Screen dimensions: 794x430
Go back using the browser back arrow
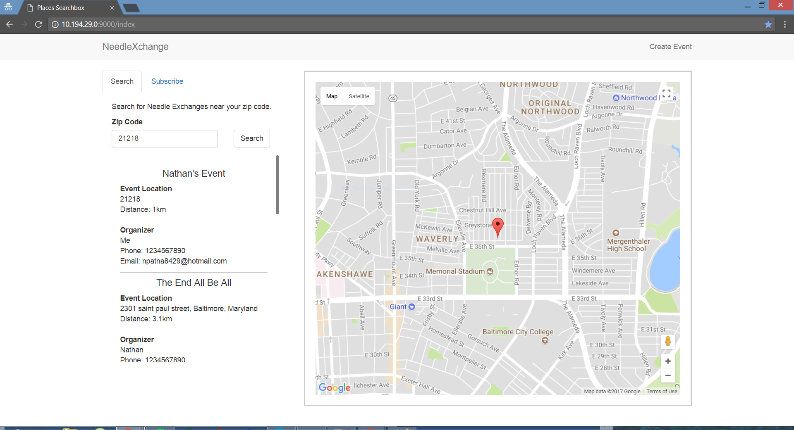point(10,24)
